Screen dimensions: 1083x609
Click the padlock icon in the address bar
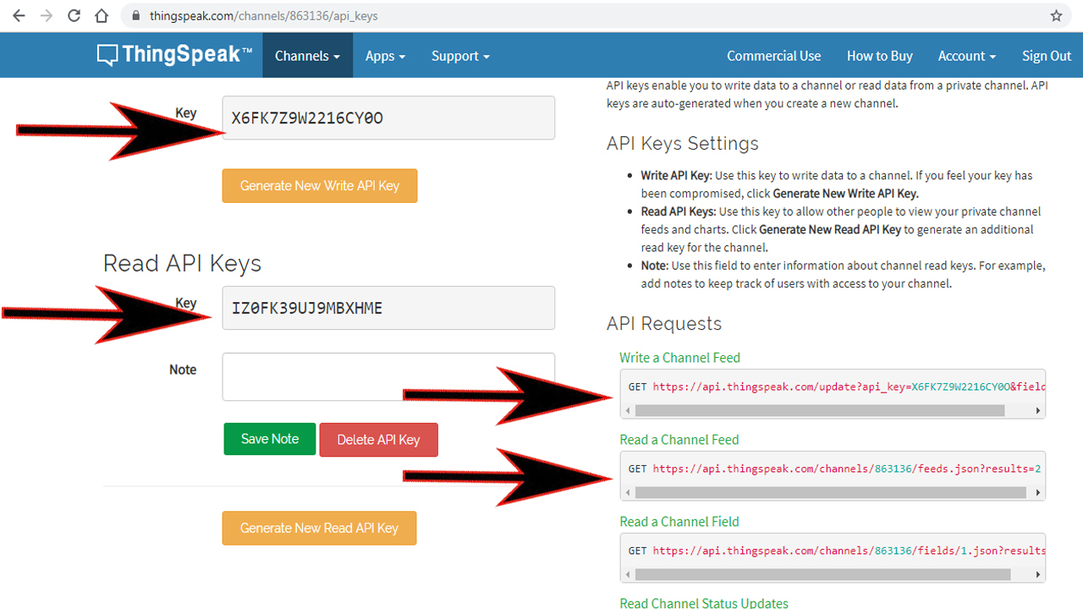135,14
